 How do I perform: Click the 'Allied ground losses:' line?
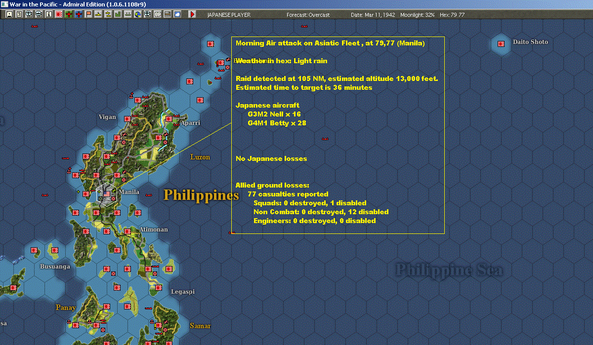(272, 185)
